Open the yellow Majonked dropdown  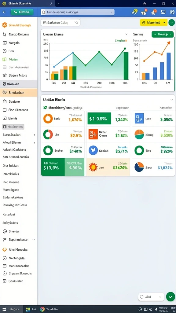[153, 23]
